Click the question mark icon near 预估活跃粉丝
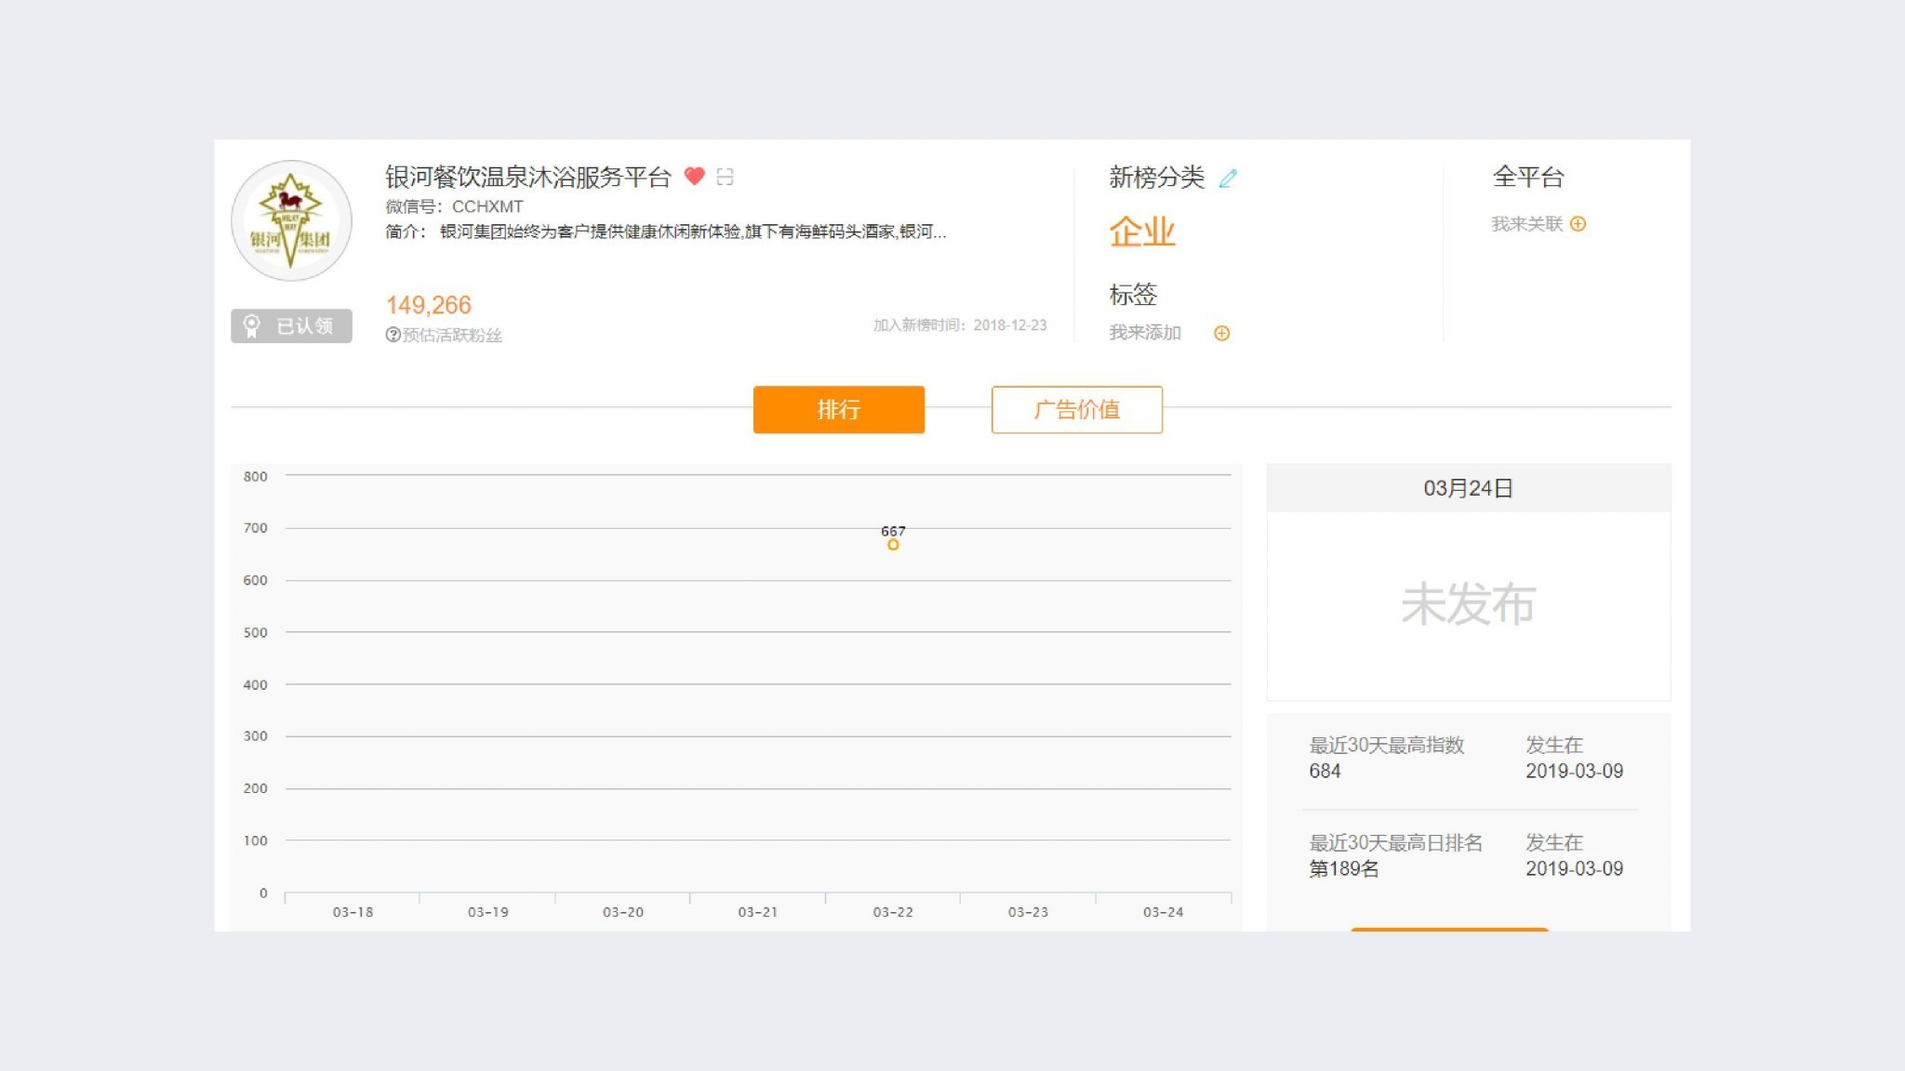1905x1071 pixels. [x=393, y=335]
